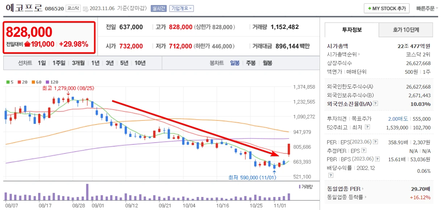The width and height of the screenshot is (441, 210).
Task: Click the 555,000 target price link
Action: (x=421, y=119)
